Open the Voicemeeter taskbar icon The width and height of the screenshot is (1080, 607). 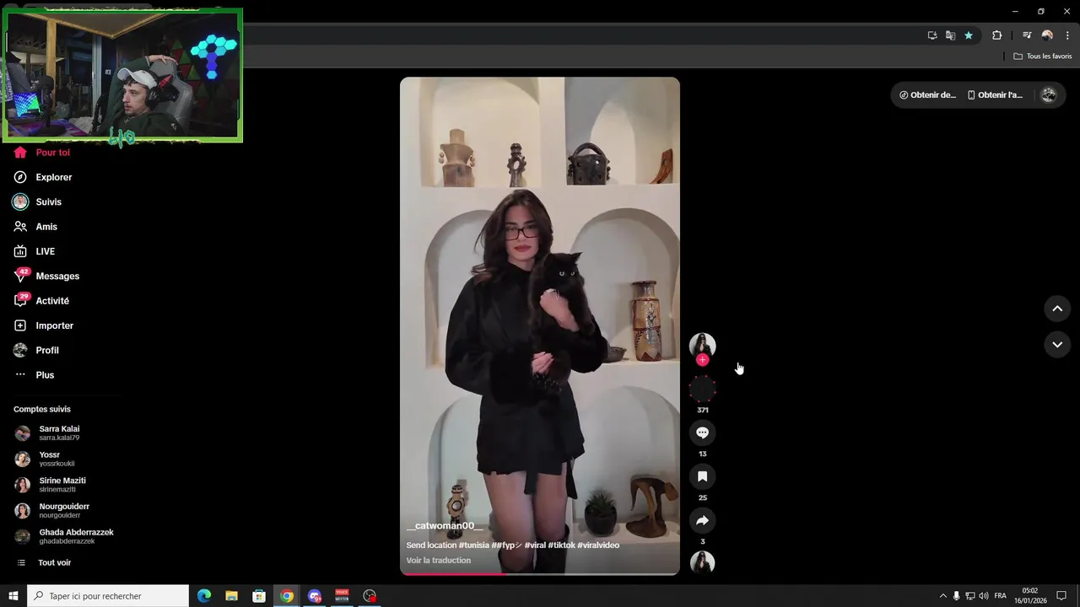342,596
